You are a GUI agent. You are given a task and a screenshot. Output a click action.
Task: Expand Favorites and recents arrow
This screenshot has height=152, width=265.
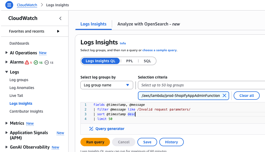(58, 31)
